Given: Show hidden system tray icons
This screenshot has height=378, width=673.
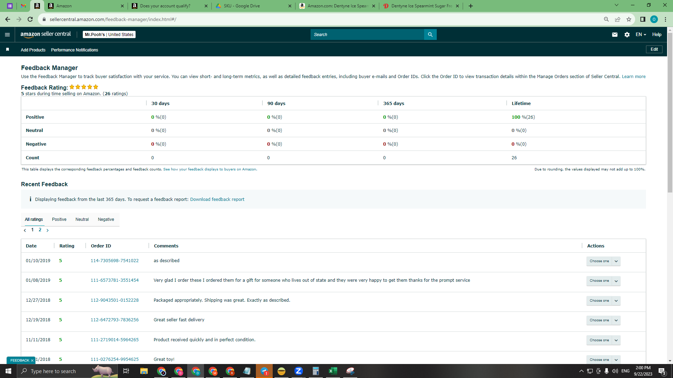Looking at the screenshot, I should (x=581, y=371).
